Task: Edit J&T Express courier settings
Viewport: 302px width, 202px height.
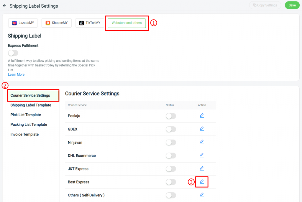Action: click(x=202, y=168)
